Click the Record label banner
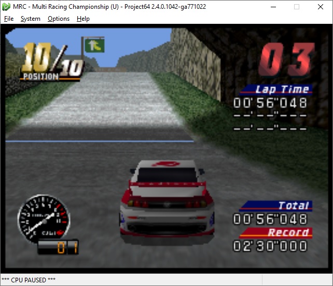This screenshot has width=333, height=286. (276, 233)
